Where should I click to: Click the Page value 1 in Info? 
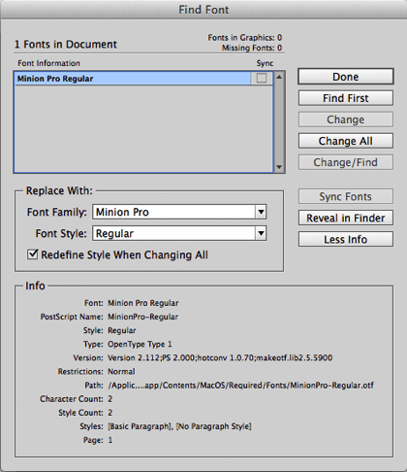click(x=110, y=440)
